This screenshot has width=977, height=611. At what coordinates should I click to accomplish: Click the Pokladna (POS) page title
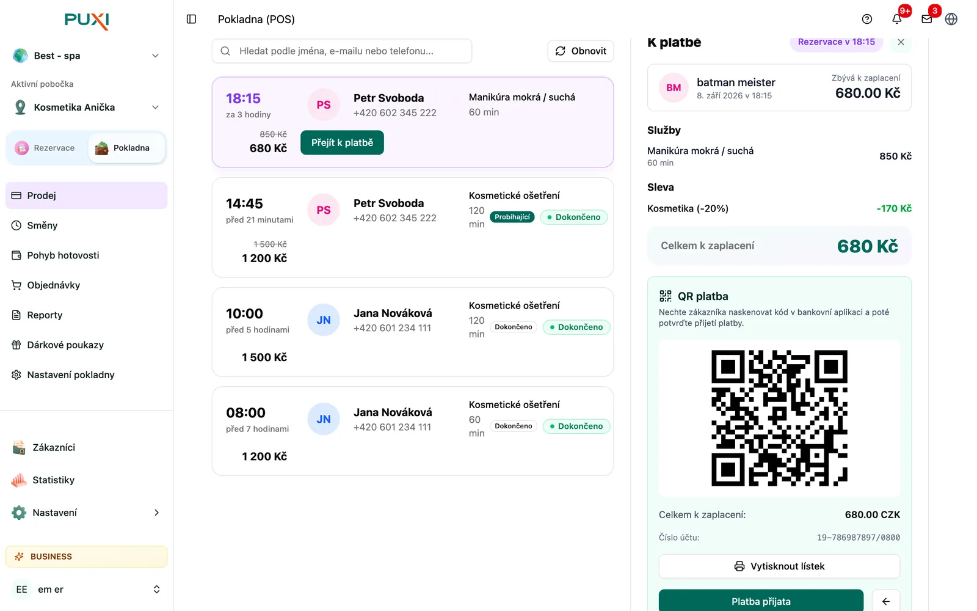point(256,20)
